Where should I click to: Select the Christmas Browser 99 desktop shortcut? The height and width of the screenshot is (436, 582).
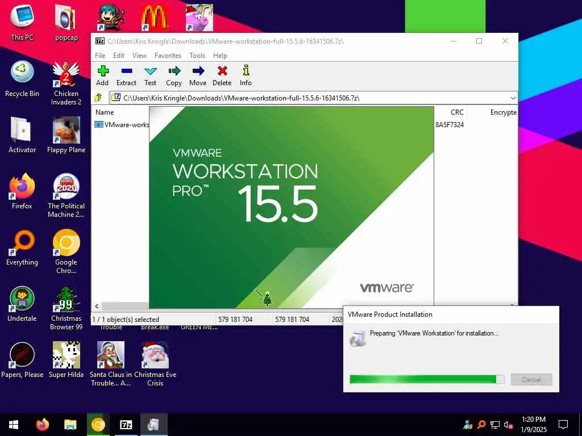pyautogui.click(x=66, y=308)
